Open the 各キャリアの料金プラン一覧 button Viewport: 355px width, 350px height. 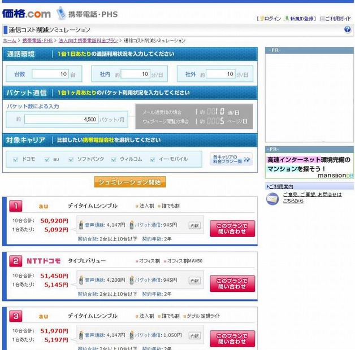click(231, 159)
